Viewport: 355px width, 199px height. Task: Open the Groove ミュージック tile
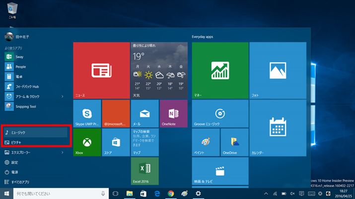220,113
